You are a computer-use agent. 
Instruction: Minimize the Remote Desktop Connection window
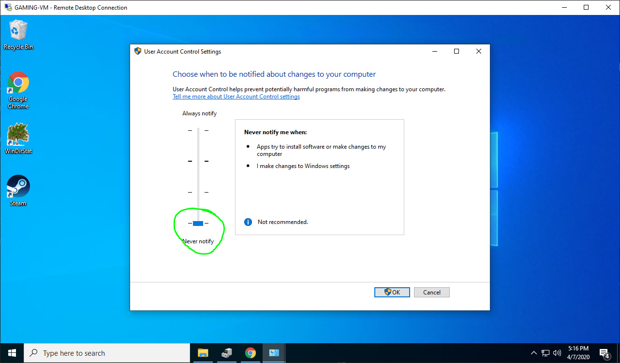pyautogui.click(x=564, y=7)
